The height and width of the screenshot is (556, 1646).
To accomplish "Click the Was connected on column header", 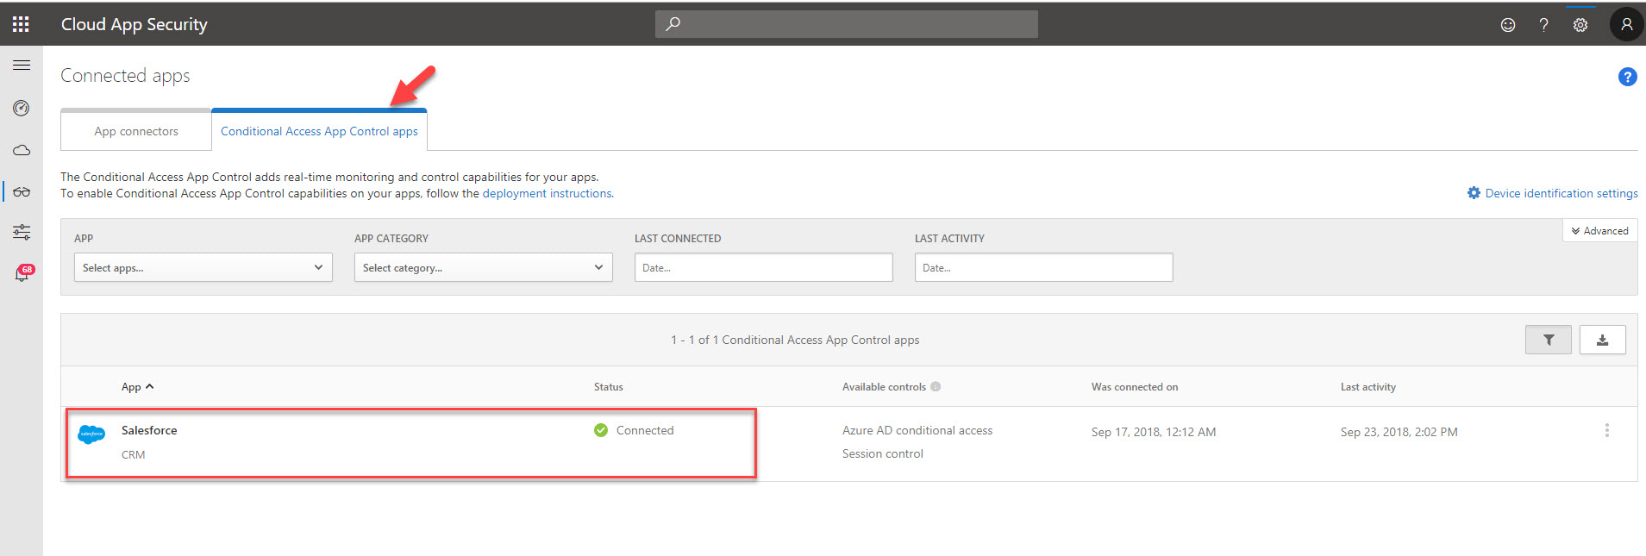I will [1135, 387].
